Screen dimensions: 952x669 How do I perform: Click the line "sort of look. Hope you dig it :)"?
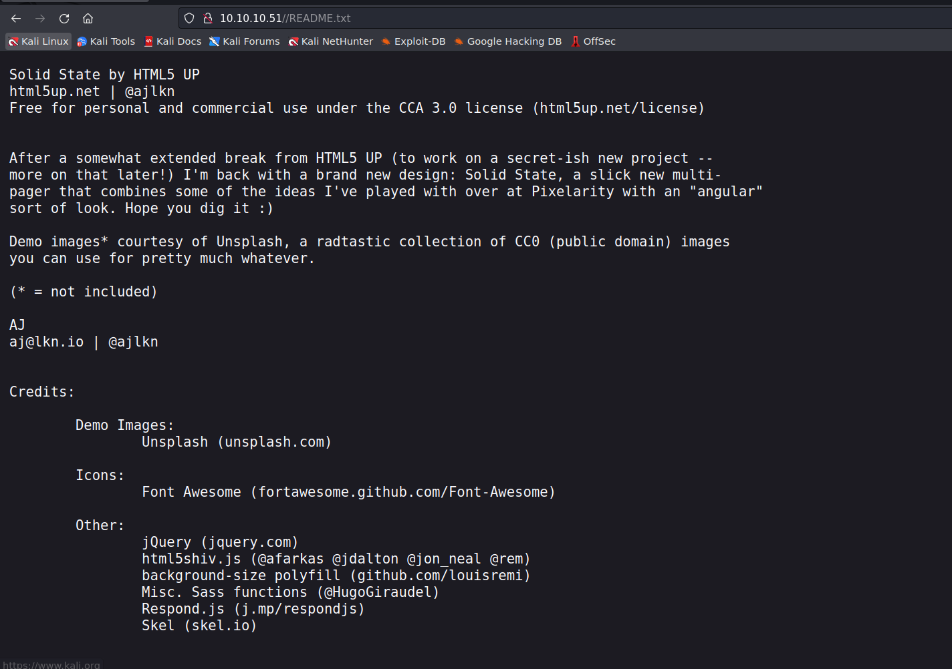click(x=142, y=208)
